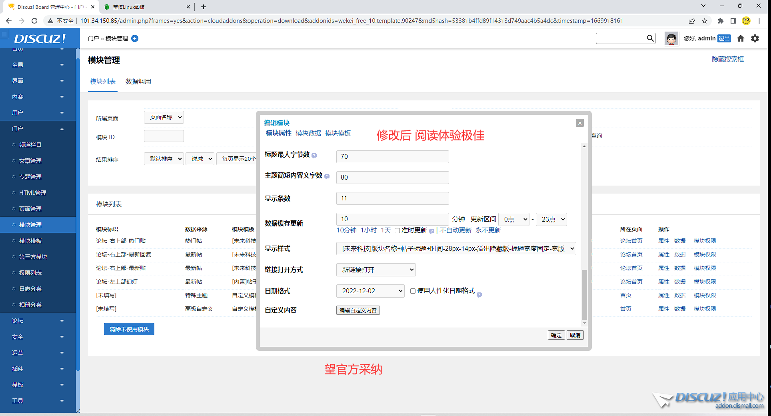This screenshot has height=416, width=771.
Task: Open the admin avatar thumbnail
Action: point(671,38)
